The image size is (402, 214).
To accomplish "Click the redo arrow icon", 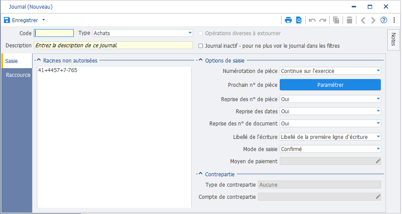I will tap(323, 20).
